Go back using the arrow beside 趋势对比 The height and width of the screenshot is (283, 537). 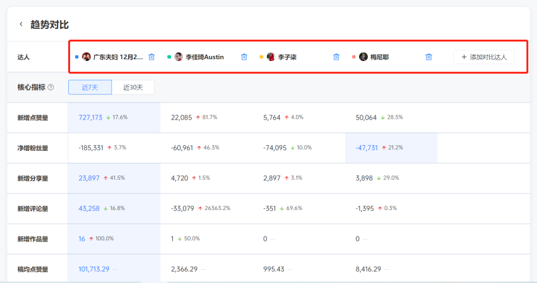(x=21, y=25)
